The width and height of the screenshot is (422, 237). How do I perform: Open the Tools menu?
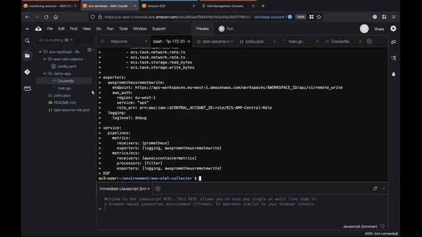pyautogui.click(x=123, y=29)
